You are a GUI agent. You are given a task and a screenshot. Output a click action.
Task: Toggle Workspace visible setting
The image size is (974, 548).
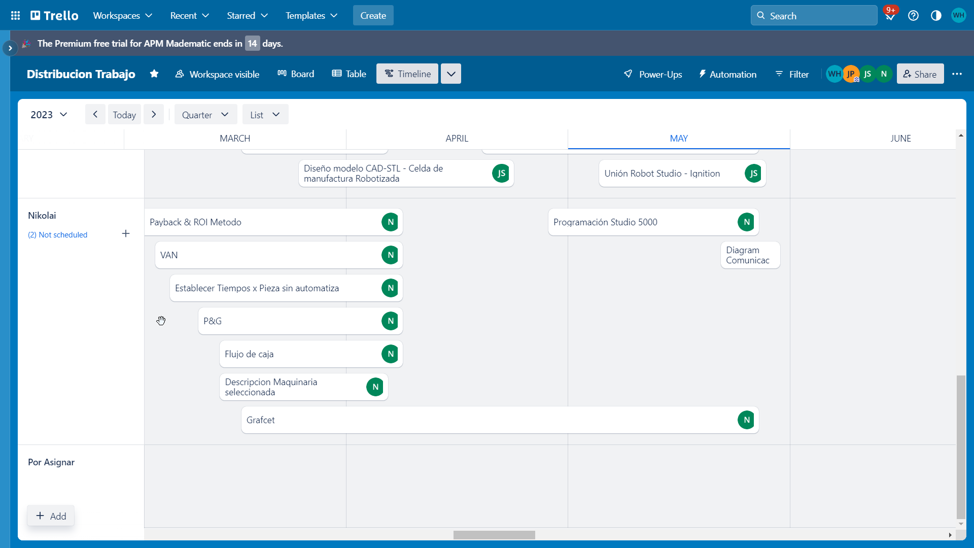(x=217, y=74)
